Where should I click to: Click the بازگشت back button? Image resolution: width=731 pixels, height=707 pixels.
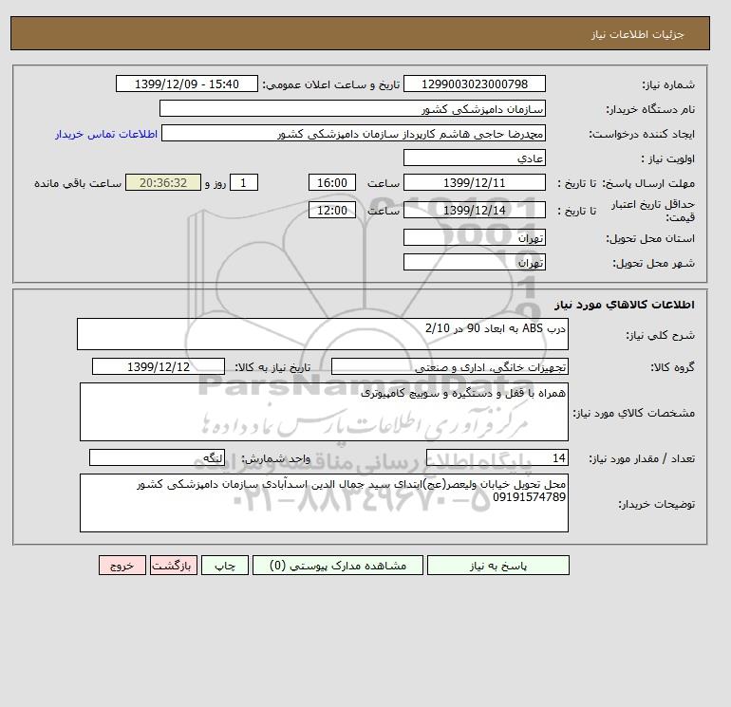pyautogui.click(x=174, y=566)
